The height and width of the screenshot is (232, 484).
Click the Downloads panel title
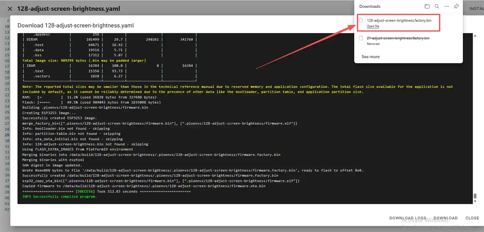click(370, 6)
